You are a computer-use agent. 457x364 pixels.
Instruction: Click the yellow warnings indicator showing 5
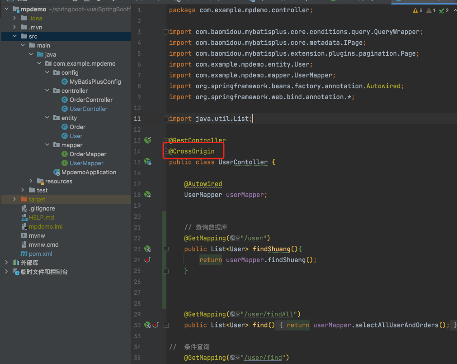point(418,10)
